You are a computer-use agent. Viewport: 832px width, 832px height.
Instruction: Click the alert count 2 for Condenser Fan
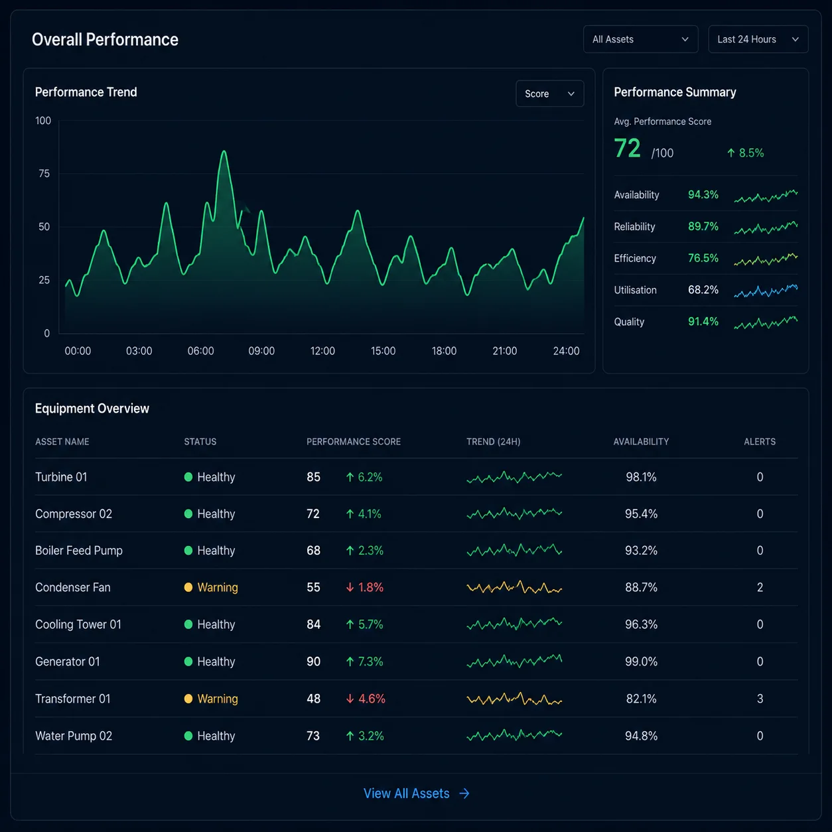pyautogui.click(x=760, y=587)
